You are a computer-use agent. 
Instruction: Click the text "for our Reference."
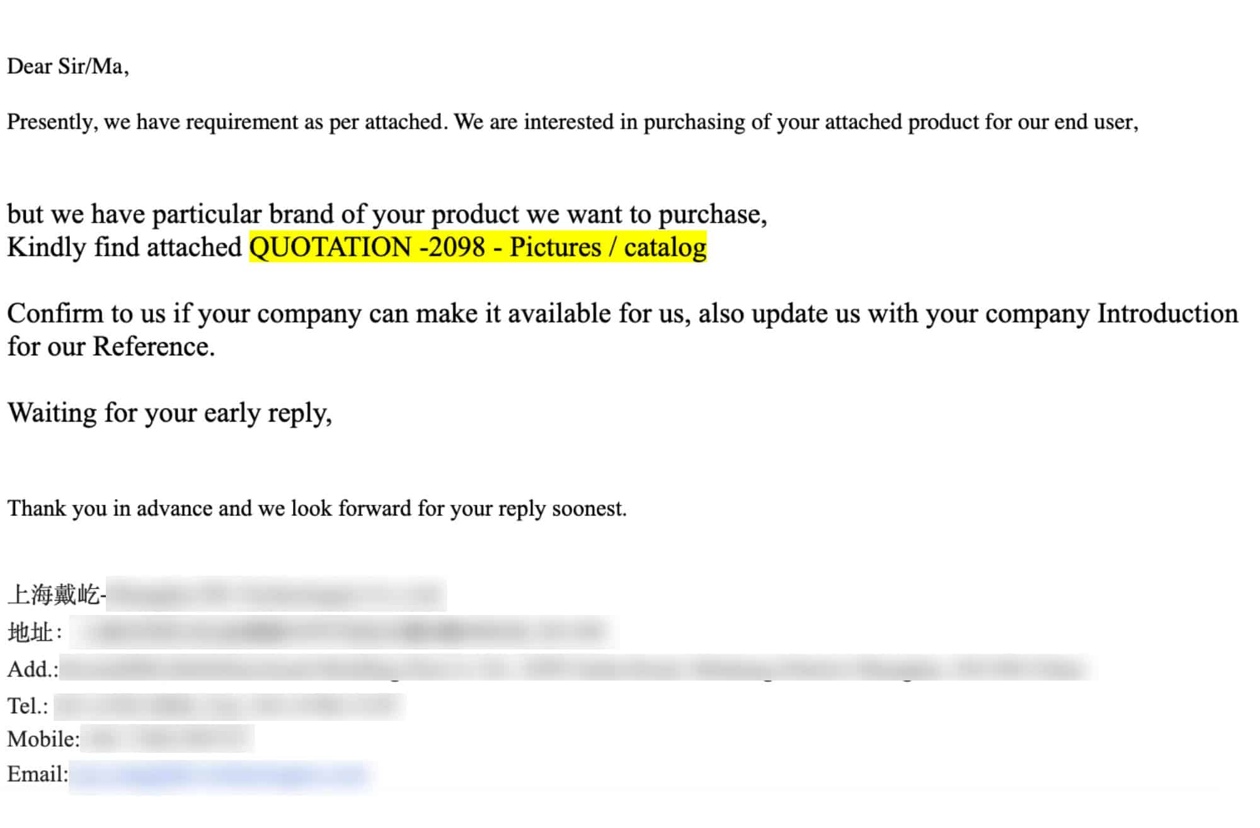pyautogui.click(x=111, y=347)
